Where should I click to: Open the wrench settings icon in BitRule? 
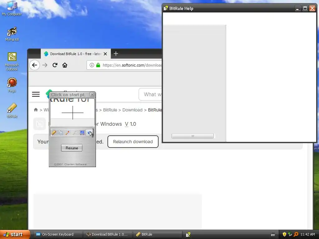(75, 133)
